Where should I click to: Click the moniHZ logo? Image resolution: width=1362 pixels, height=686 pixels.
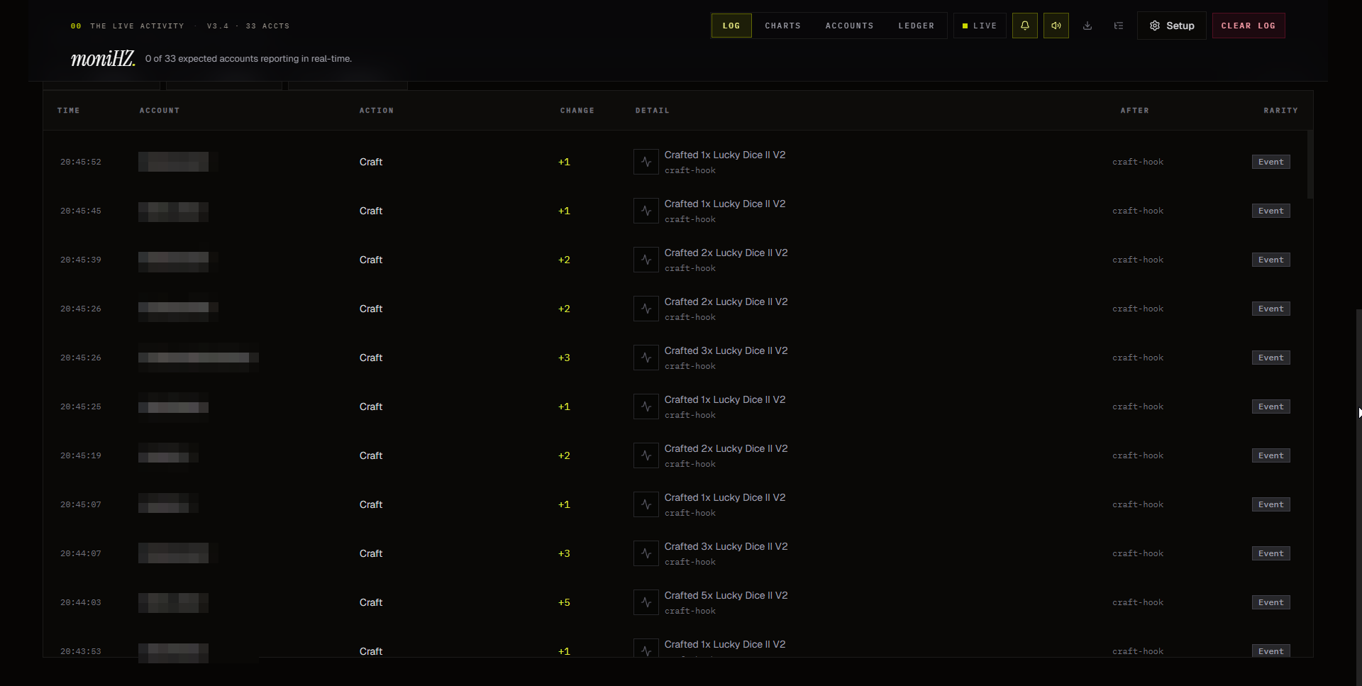pos(103,58)
